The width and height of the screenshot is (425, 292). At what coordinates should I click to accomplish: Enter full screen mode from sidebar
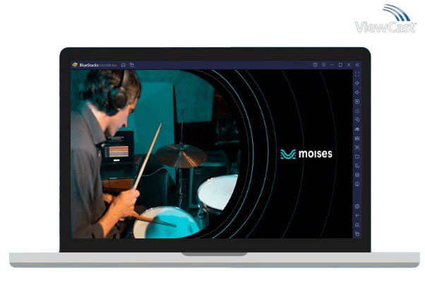click(x=357, y=74)
